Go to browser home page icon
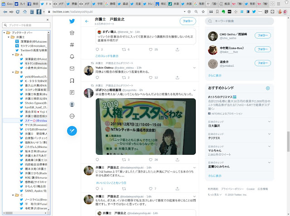The height and width of the screenshot is (216, 290). click(x=25, y=12)
